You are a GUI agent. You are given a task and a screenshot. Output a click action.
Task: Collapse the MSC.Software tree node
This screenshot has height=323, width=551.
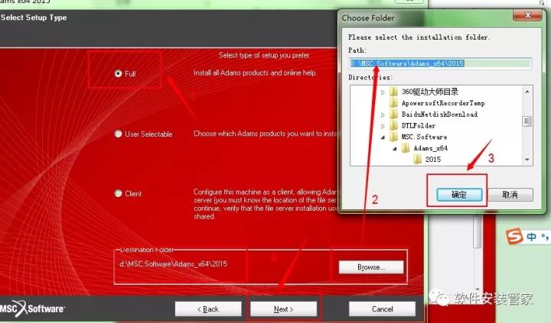tap(383, 137)
